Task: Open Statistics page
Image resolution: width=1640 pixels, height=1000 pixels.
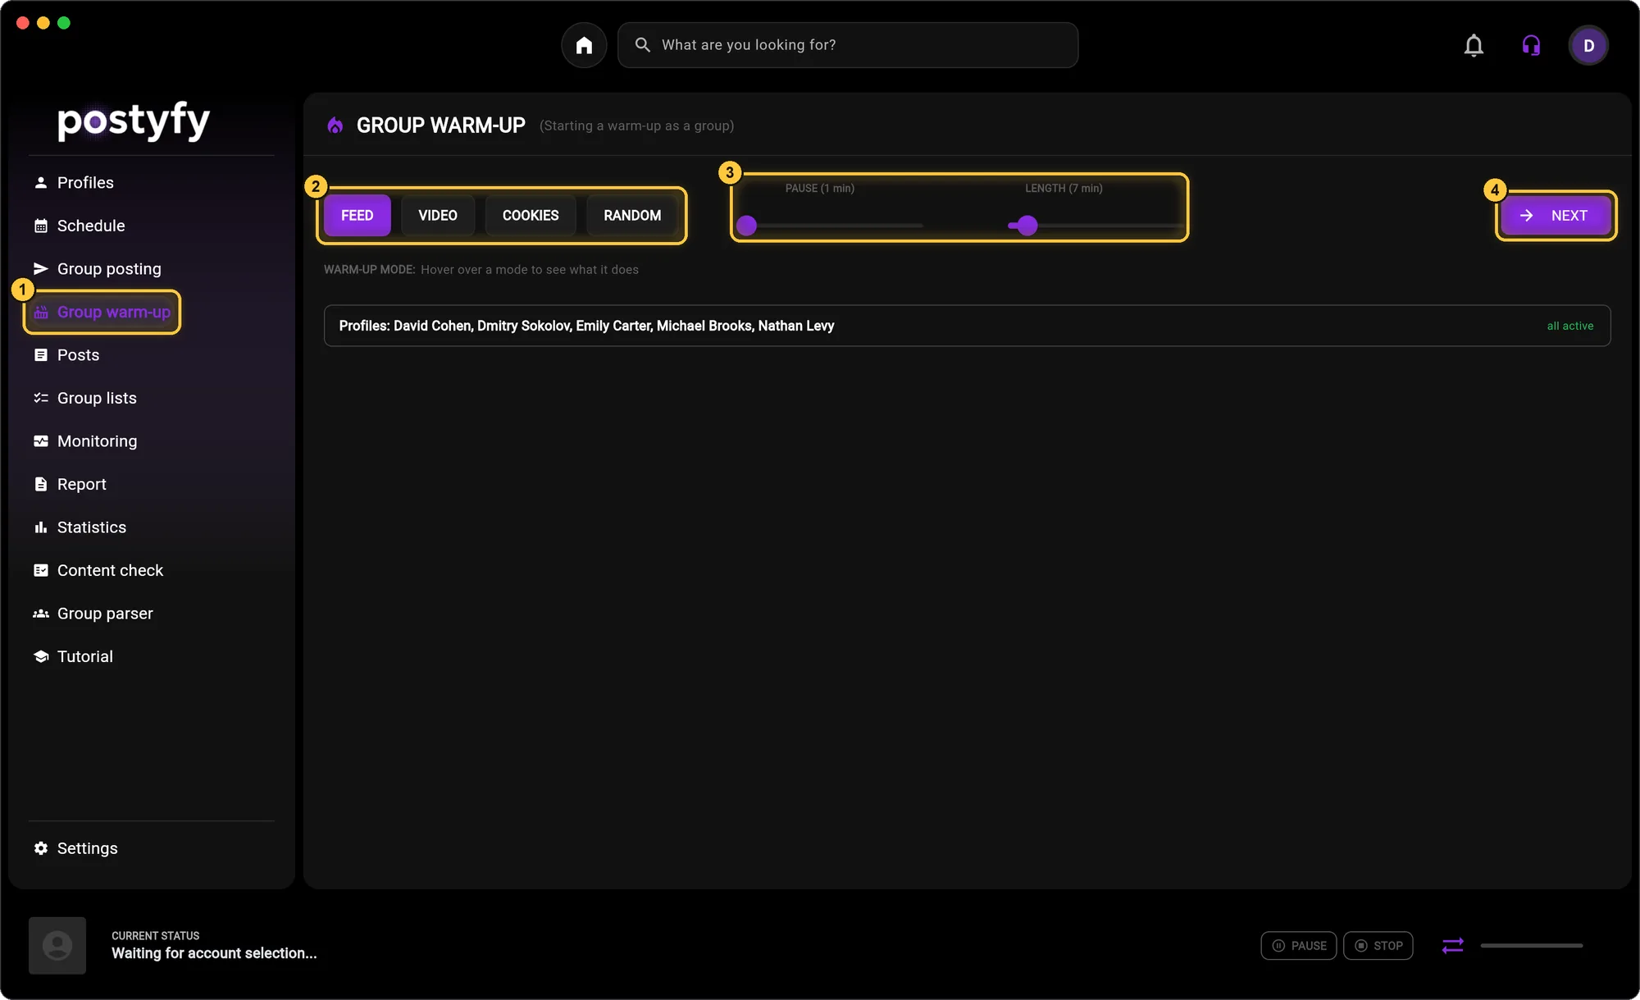Action: tap(92, 527)
